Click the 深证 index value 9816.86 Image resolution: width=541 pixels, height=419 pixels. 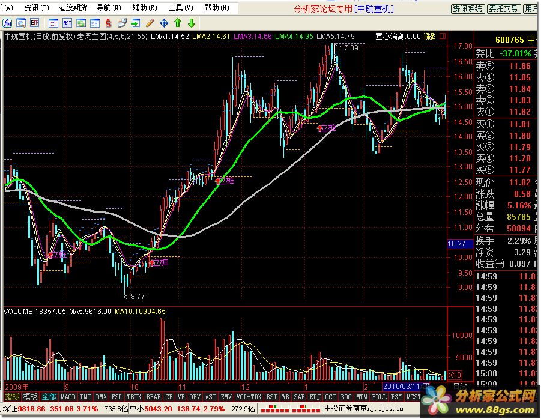(x=31, y=409)
